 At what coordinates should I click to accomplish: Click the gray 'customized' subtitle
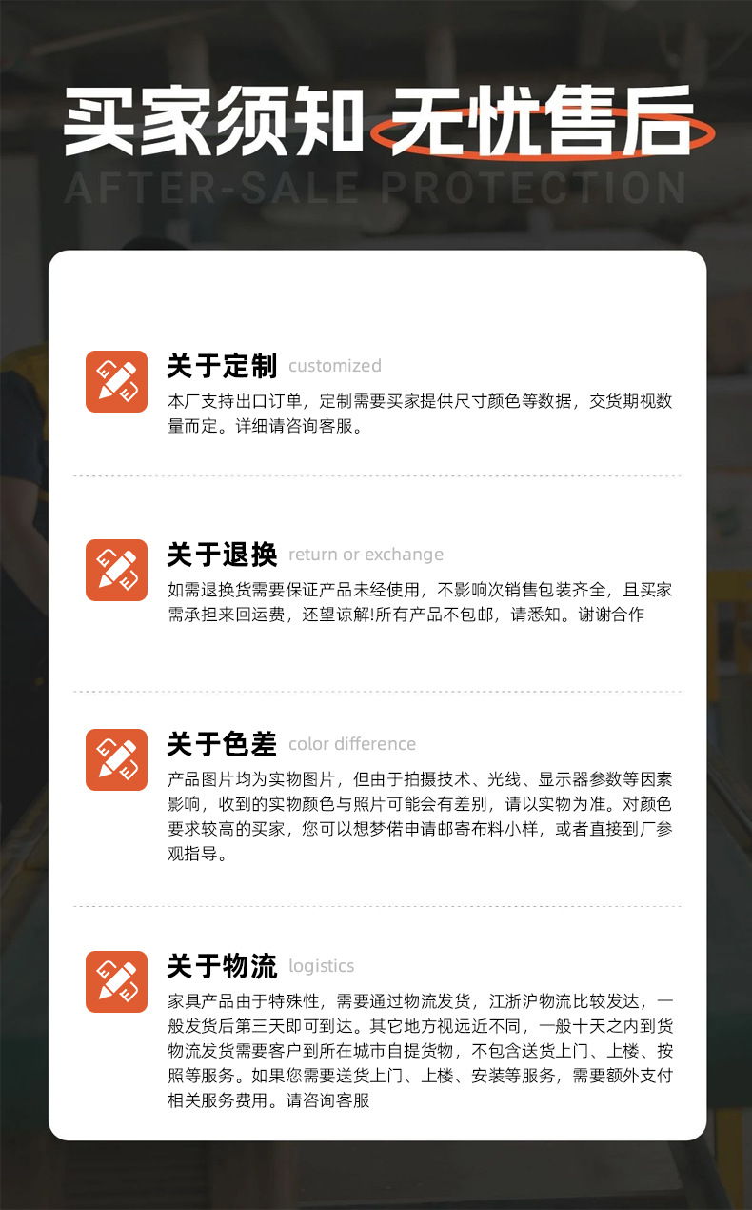(x=335, y=366)
